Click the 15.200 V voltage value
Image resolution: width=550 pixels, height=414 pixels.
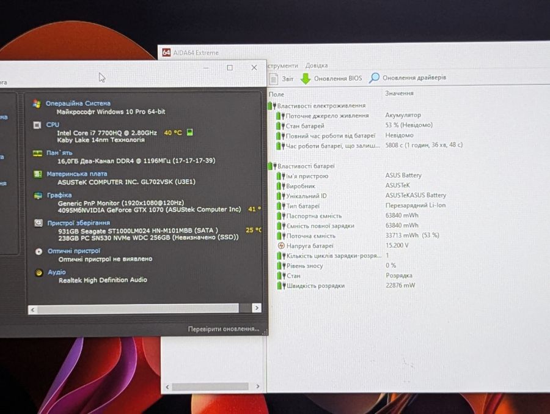point(397,245)
